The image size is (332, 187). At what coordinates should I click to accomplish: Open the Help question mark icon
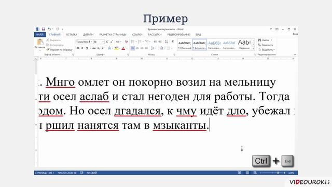[271, 29]
